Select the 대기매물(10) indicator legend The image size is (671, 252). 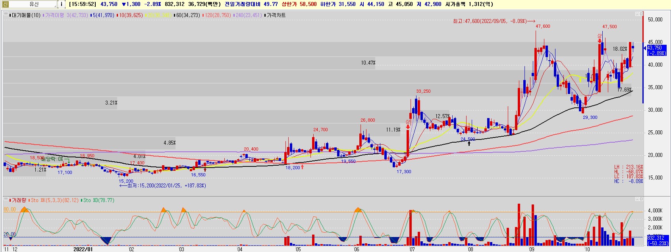pyautogui.click(x=25, y=15)
